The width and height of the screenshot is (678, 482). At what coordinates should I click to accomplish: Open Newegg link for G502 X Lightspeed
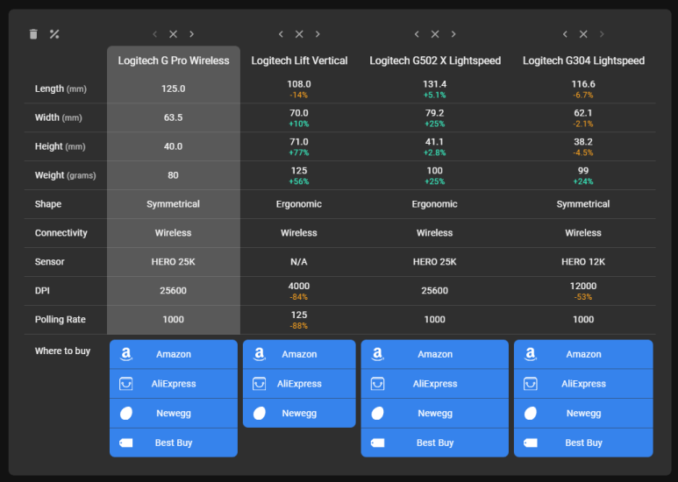[434, 414]
